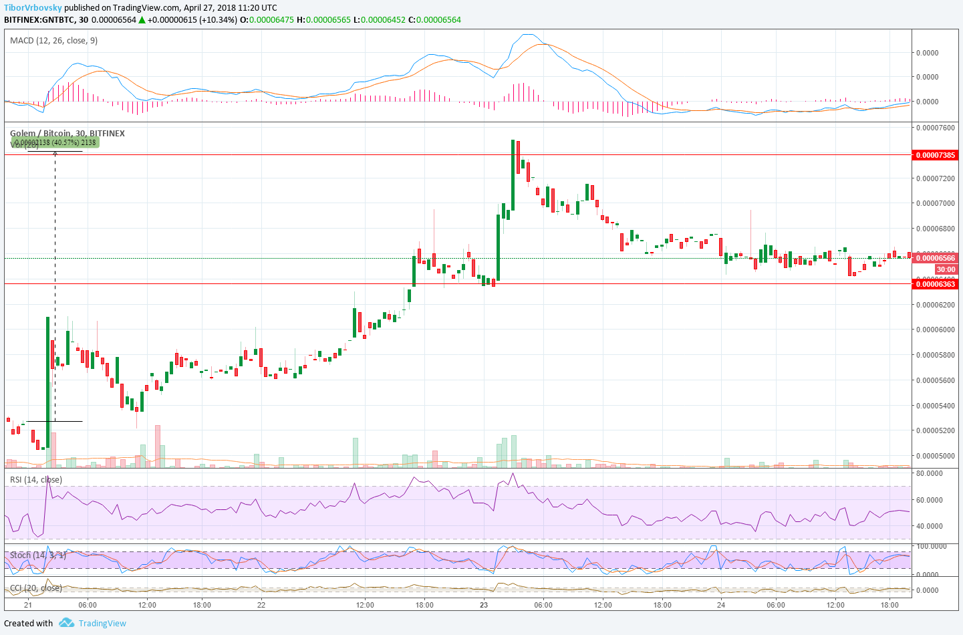Image resolution: width=963 pixels, height=635 pixels.
Task: Click the 0.00006000 price axis value
Action: click(x=936, y=330)
